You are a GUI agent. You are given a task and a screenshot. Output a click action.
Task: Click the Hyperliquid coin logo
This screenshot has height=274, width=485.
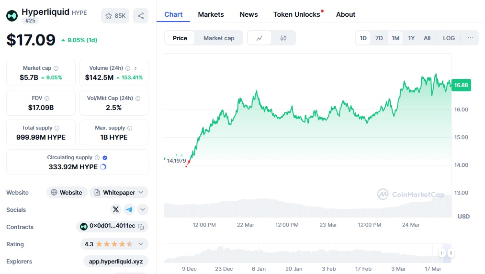tap(12, 16)
